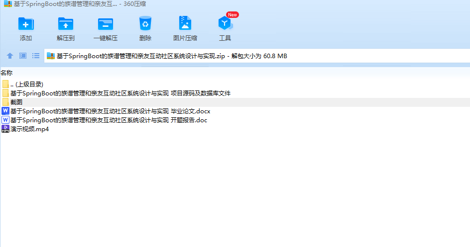Click the Word icon of 开题报告.doc
Viewport: 470px width, 247px height.
click(x=5, y=120)
